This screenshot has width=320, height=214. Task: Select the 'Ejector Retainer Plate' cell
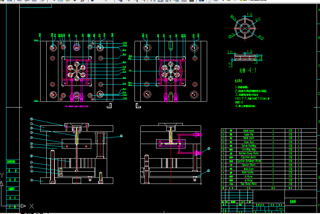point(249,161)
